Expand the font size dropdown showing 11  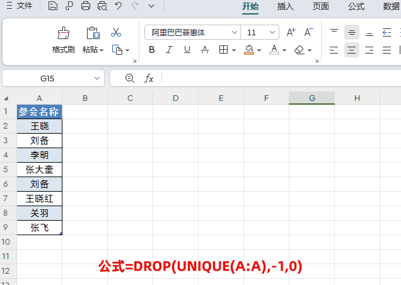272,32
